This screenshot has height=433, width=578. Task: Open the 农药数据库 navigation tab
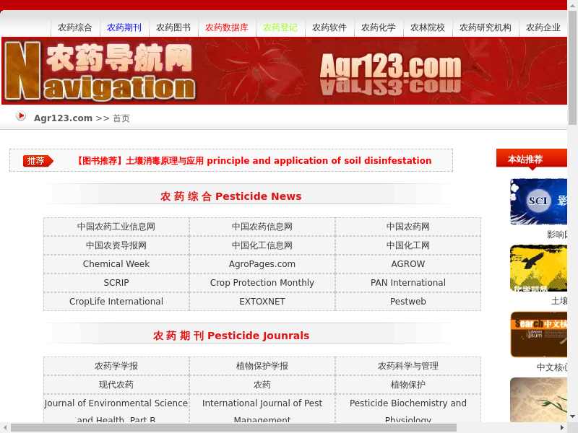227,27
